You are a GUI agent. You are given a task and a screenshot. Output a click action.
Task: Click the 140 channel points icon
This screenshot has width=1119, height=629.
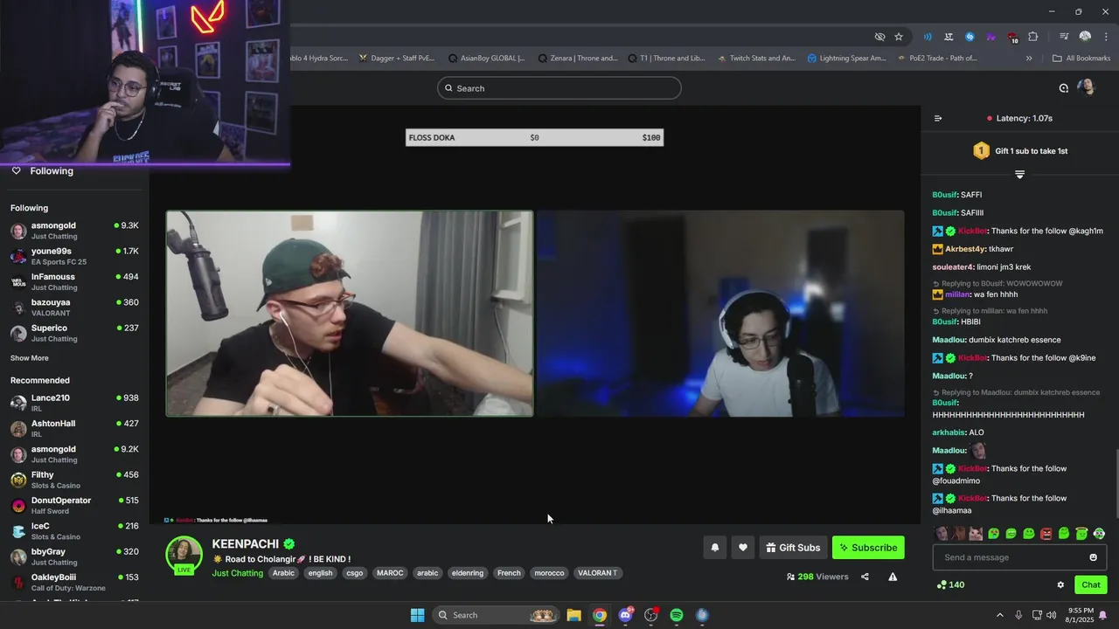coord(942,585)
